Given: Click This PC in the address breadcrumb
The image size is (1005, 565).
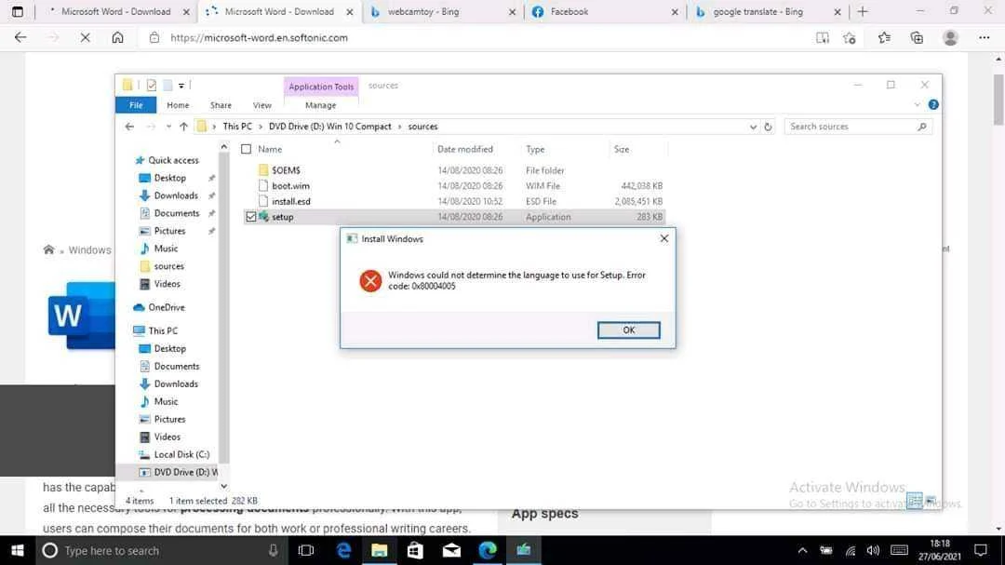Looking at the screenshot, I should point(237,127).
